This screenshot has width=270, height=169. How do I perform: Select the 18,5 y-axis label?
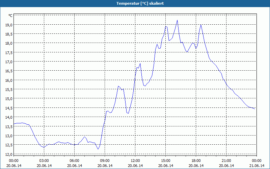pos(9,34)
